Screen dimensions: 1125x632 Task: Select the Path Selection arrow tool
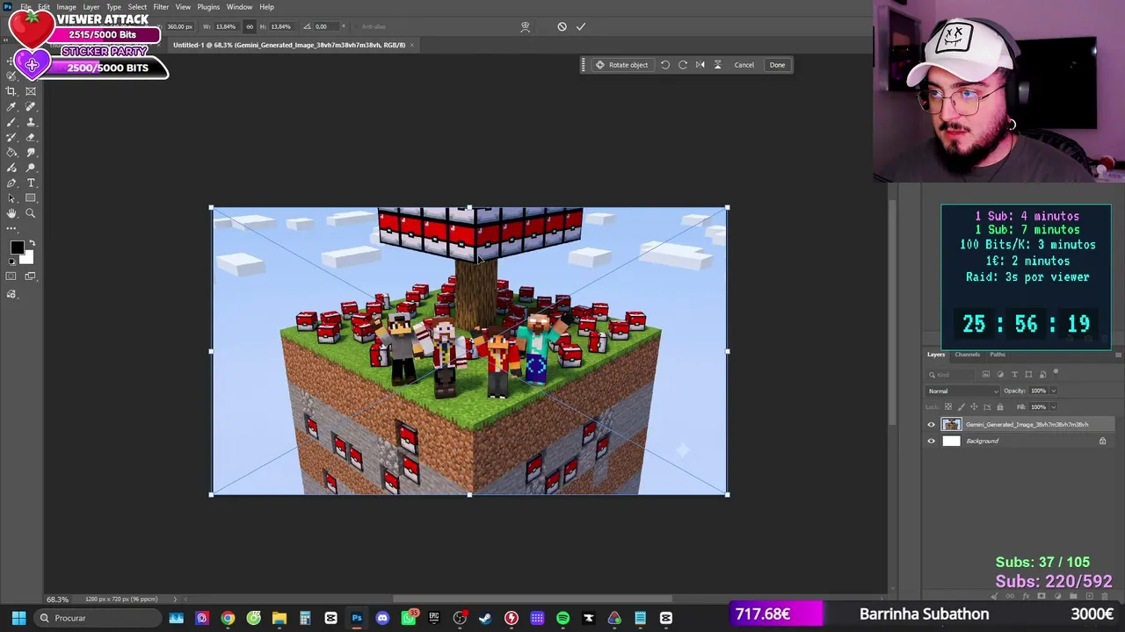click(11, 197)
